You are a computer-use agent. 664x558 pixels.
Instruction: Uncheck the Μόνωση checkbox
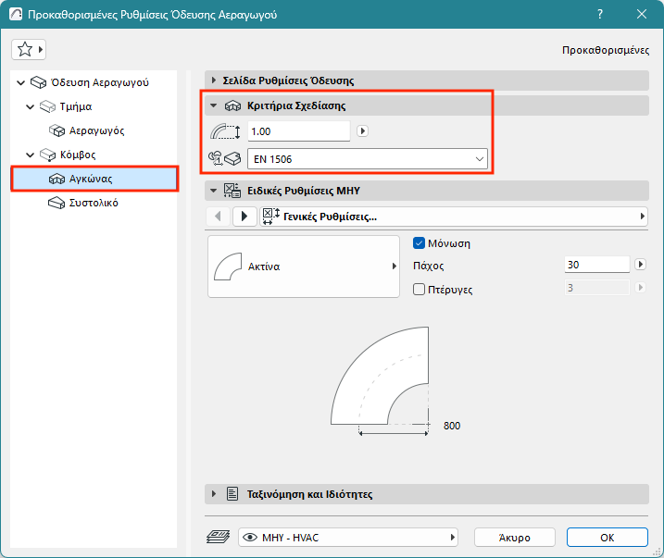[x=419, y=243]
